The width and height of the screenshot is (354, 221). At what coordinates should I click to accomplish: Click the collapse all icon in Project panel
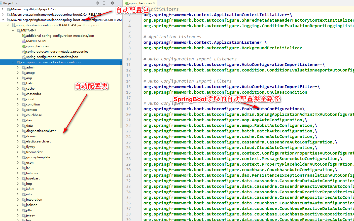(104, 3)
